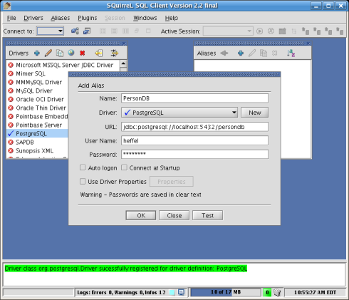The image size is (349, 300).
Task: Open the Windows menu
Action: click(x=145, y=18)
